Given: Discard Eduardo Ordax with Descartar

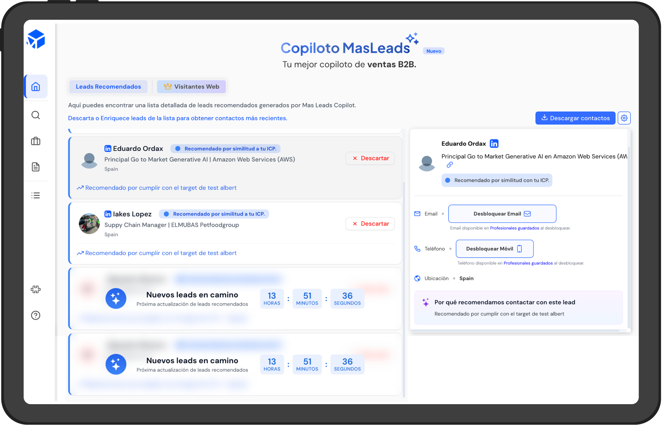Looking at the screenshot, I should [370, 158].
